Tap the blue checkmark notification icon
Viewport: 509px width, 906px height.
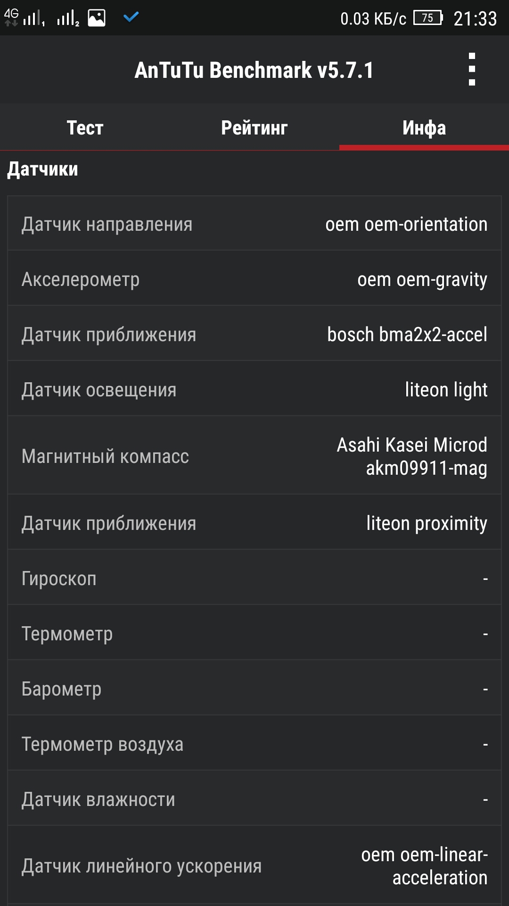131,17
